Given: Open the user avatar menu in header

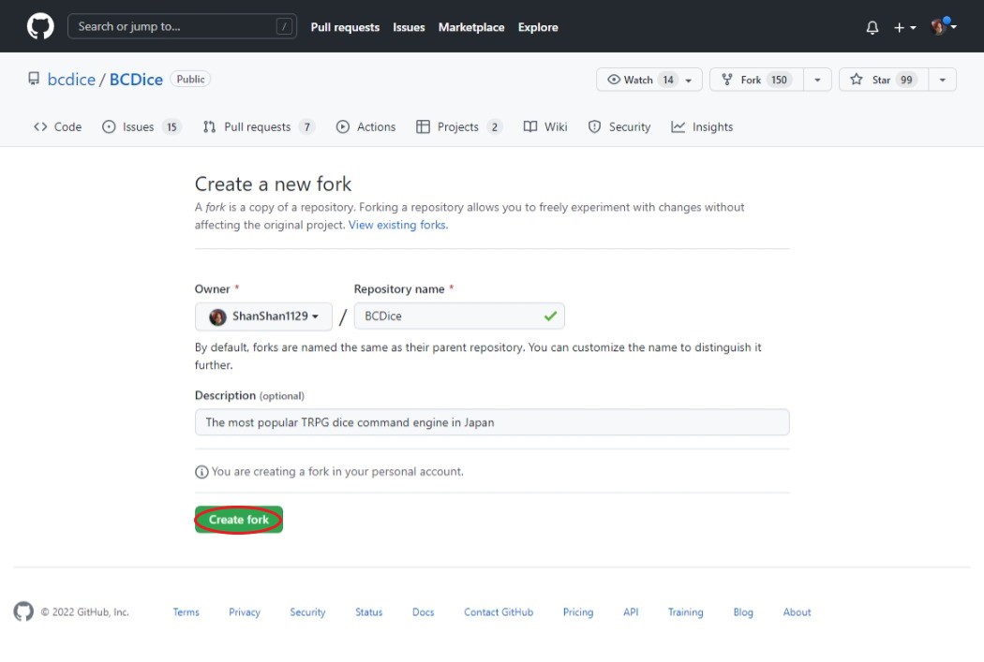Looking at the screenshot, I should (x=943, y=26).
